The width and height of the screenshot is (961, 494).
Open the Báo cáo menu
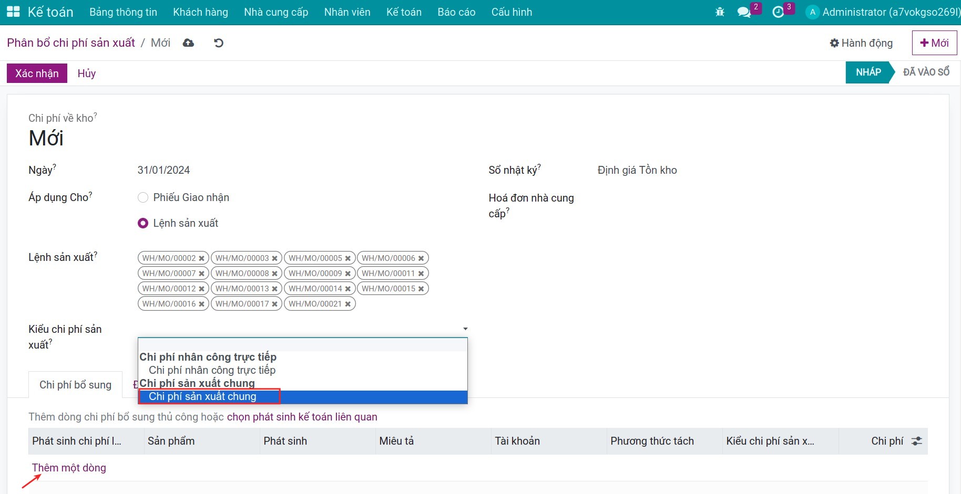[x=456, y=12]
